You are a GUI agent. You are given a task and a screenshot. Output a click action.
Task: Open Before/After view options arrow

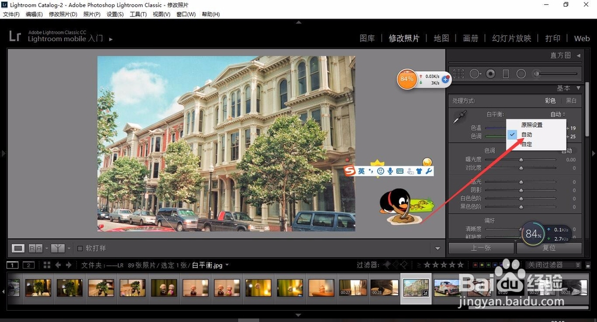[x=47, y=249]
